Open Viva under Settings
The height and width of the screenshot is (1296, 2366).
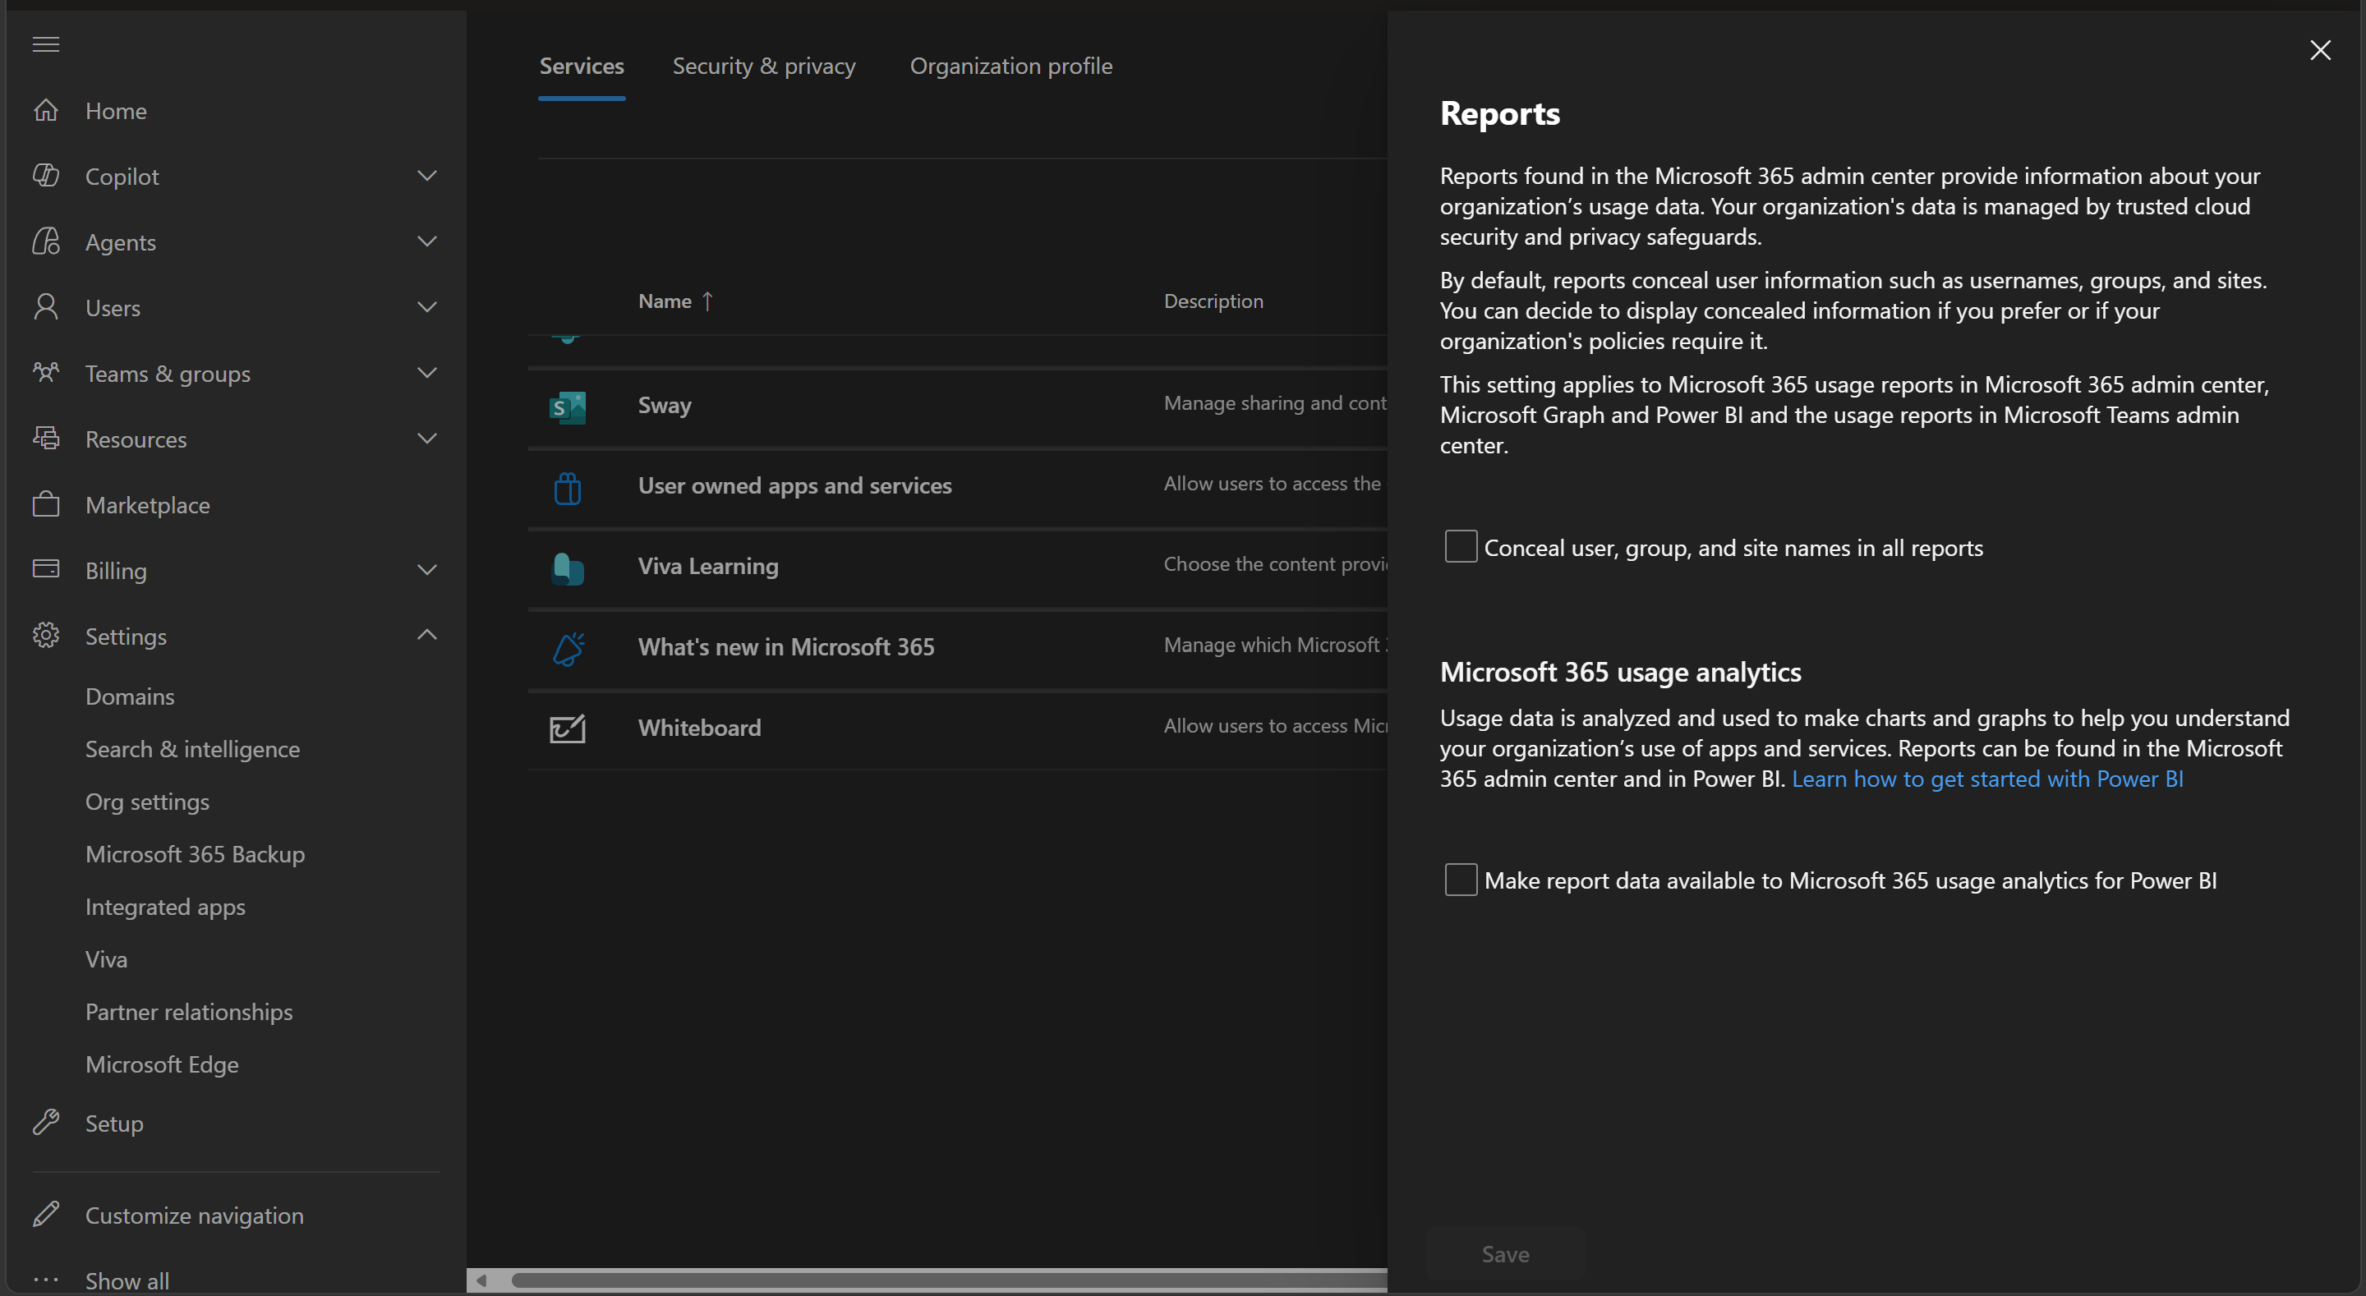coord(107,959)
